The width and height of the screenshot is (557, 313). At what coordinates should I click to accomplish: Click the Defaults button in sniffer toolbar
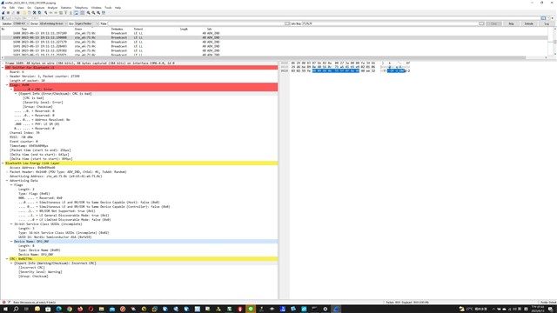pyautogui.click(x=529, y=23)
